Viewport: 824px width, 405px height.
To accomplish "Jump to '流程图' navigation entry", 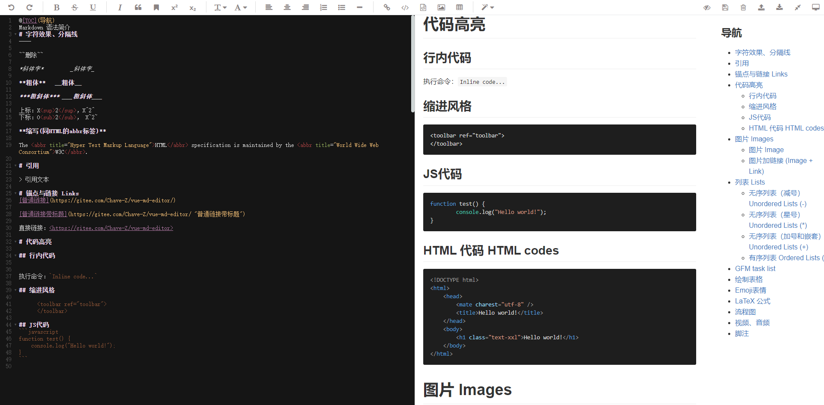I will (745, 312).
